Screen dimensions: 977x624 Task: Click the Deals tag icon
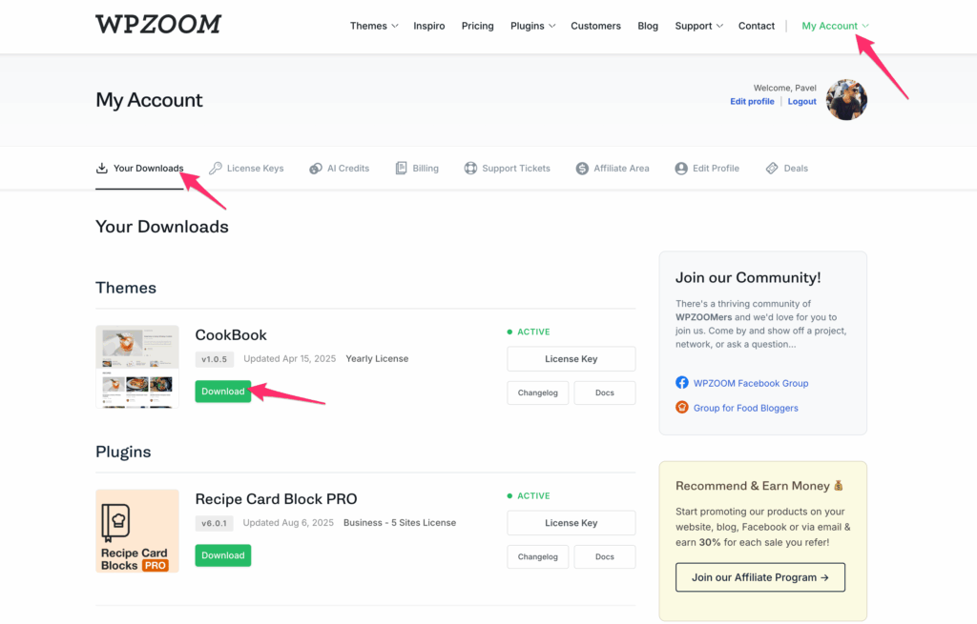[x=772, y=169]
